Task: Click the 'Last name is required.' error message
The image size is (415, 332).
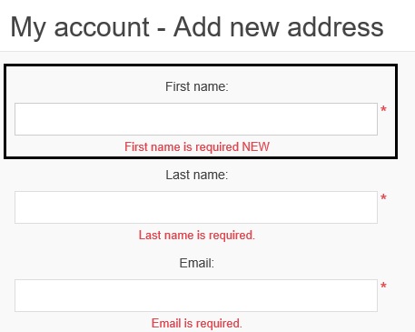Action: pyautogui.click(x=197, y=236)
